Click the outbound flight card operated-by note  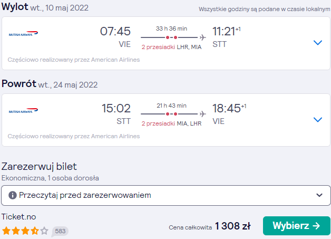[x=74, y=60]
